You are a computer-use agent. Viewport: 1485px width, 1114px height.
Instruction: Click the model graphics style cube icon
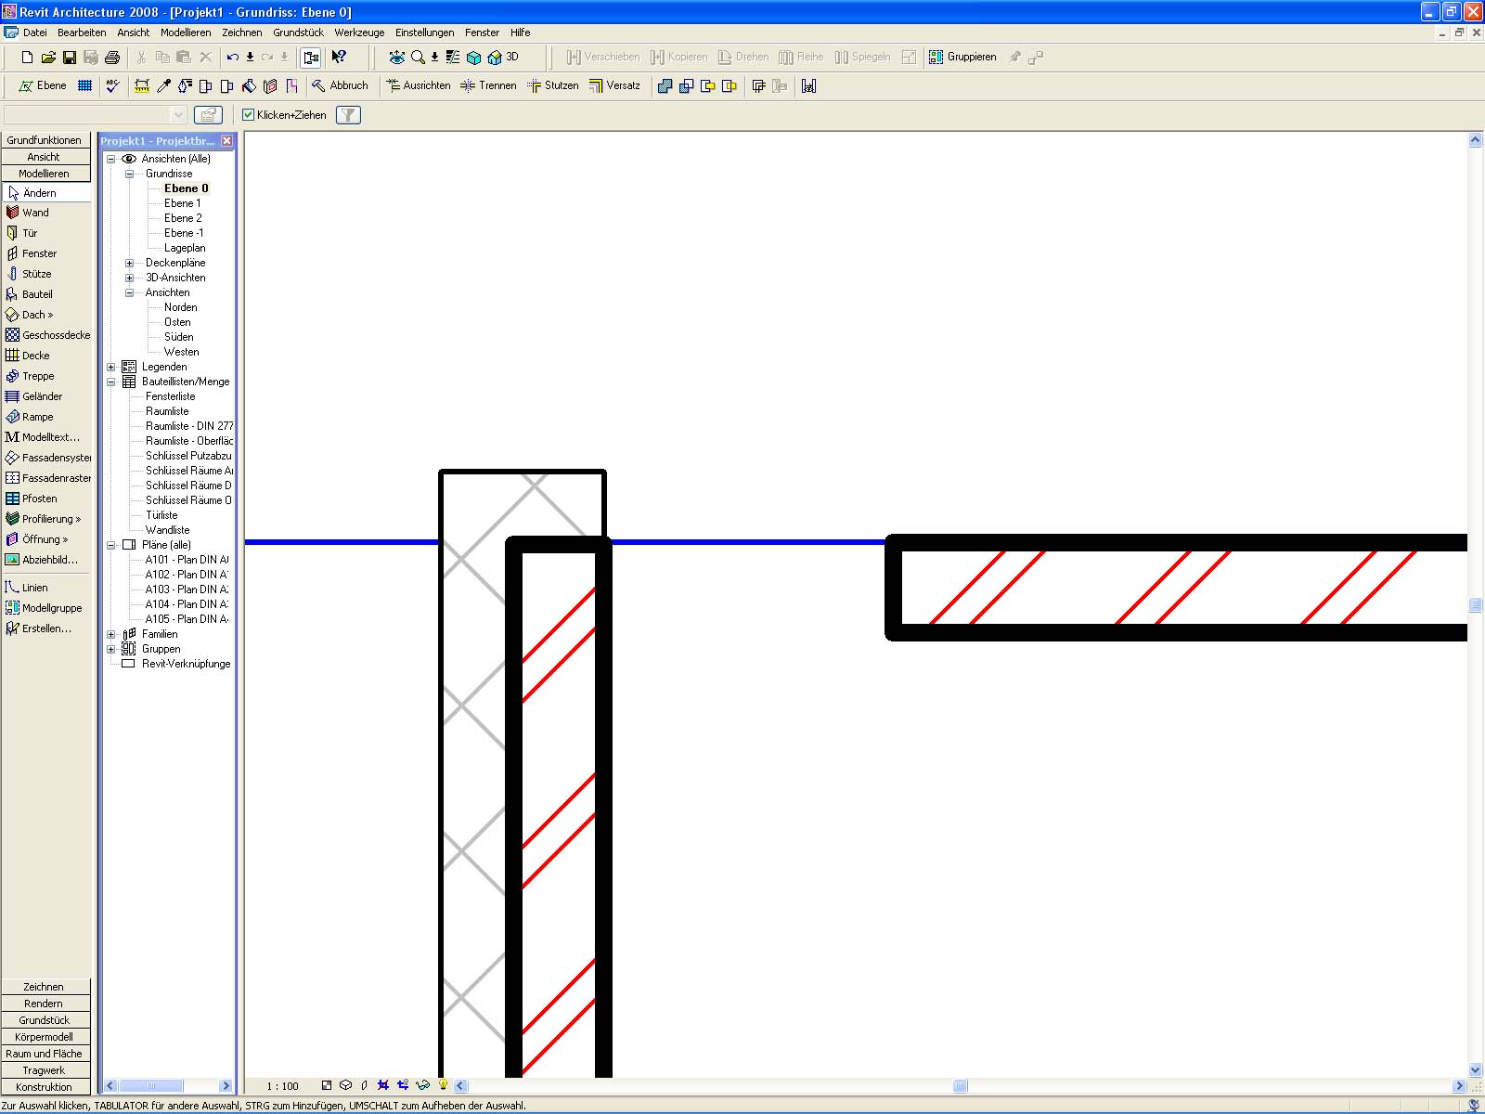tap(345, 1085)
